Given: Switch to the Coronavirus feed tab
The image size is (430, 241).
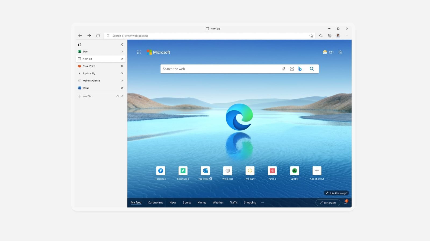Looking at the screenshot, I should [x=155, y=203].
